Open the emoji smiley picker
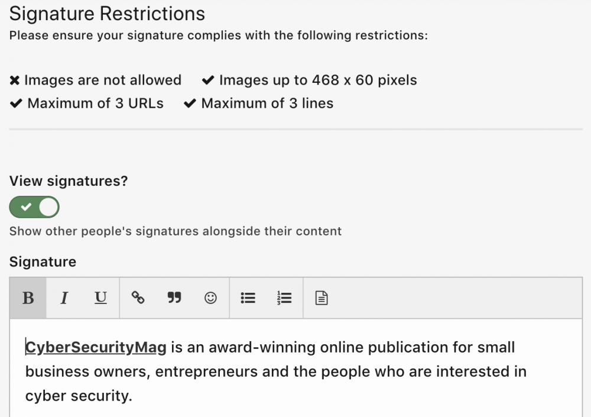Screen dimensions: 591x417 (x=210, y=298)
